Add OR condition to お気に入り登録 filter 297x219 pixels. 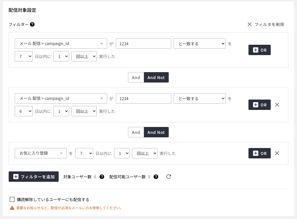point(259,153)
